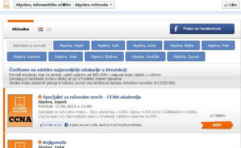Image resolution: width=241 pixels, height=148 pixels.
Task: Filter offers by Algebra, Bjelovar
Action: pos(104,56)
